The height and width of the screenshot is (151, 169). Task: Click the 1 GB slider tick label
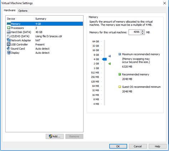coord(96,68)
